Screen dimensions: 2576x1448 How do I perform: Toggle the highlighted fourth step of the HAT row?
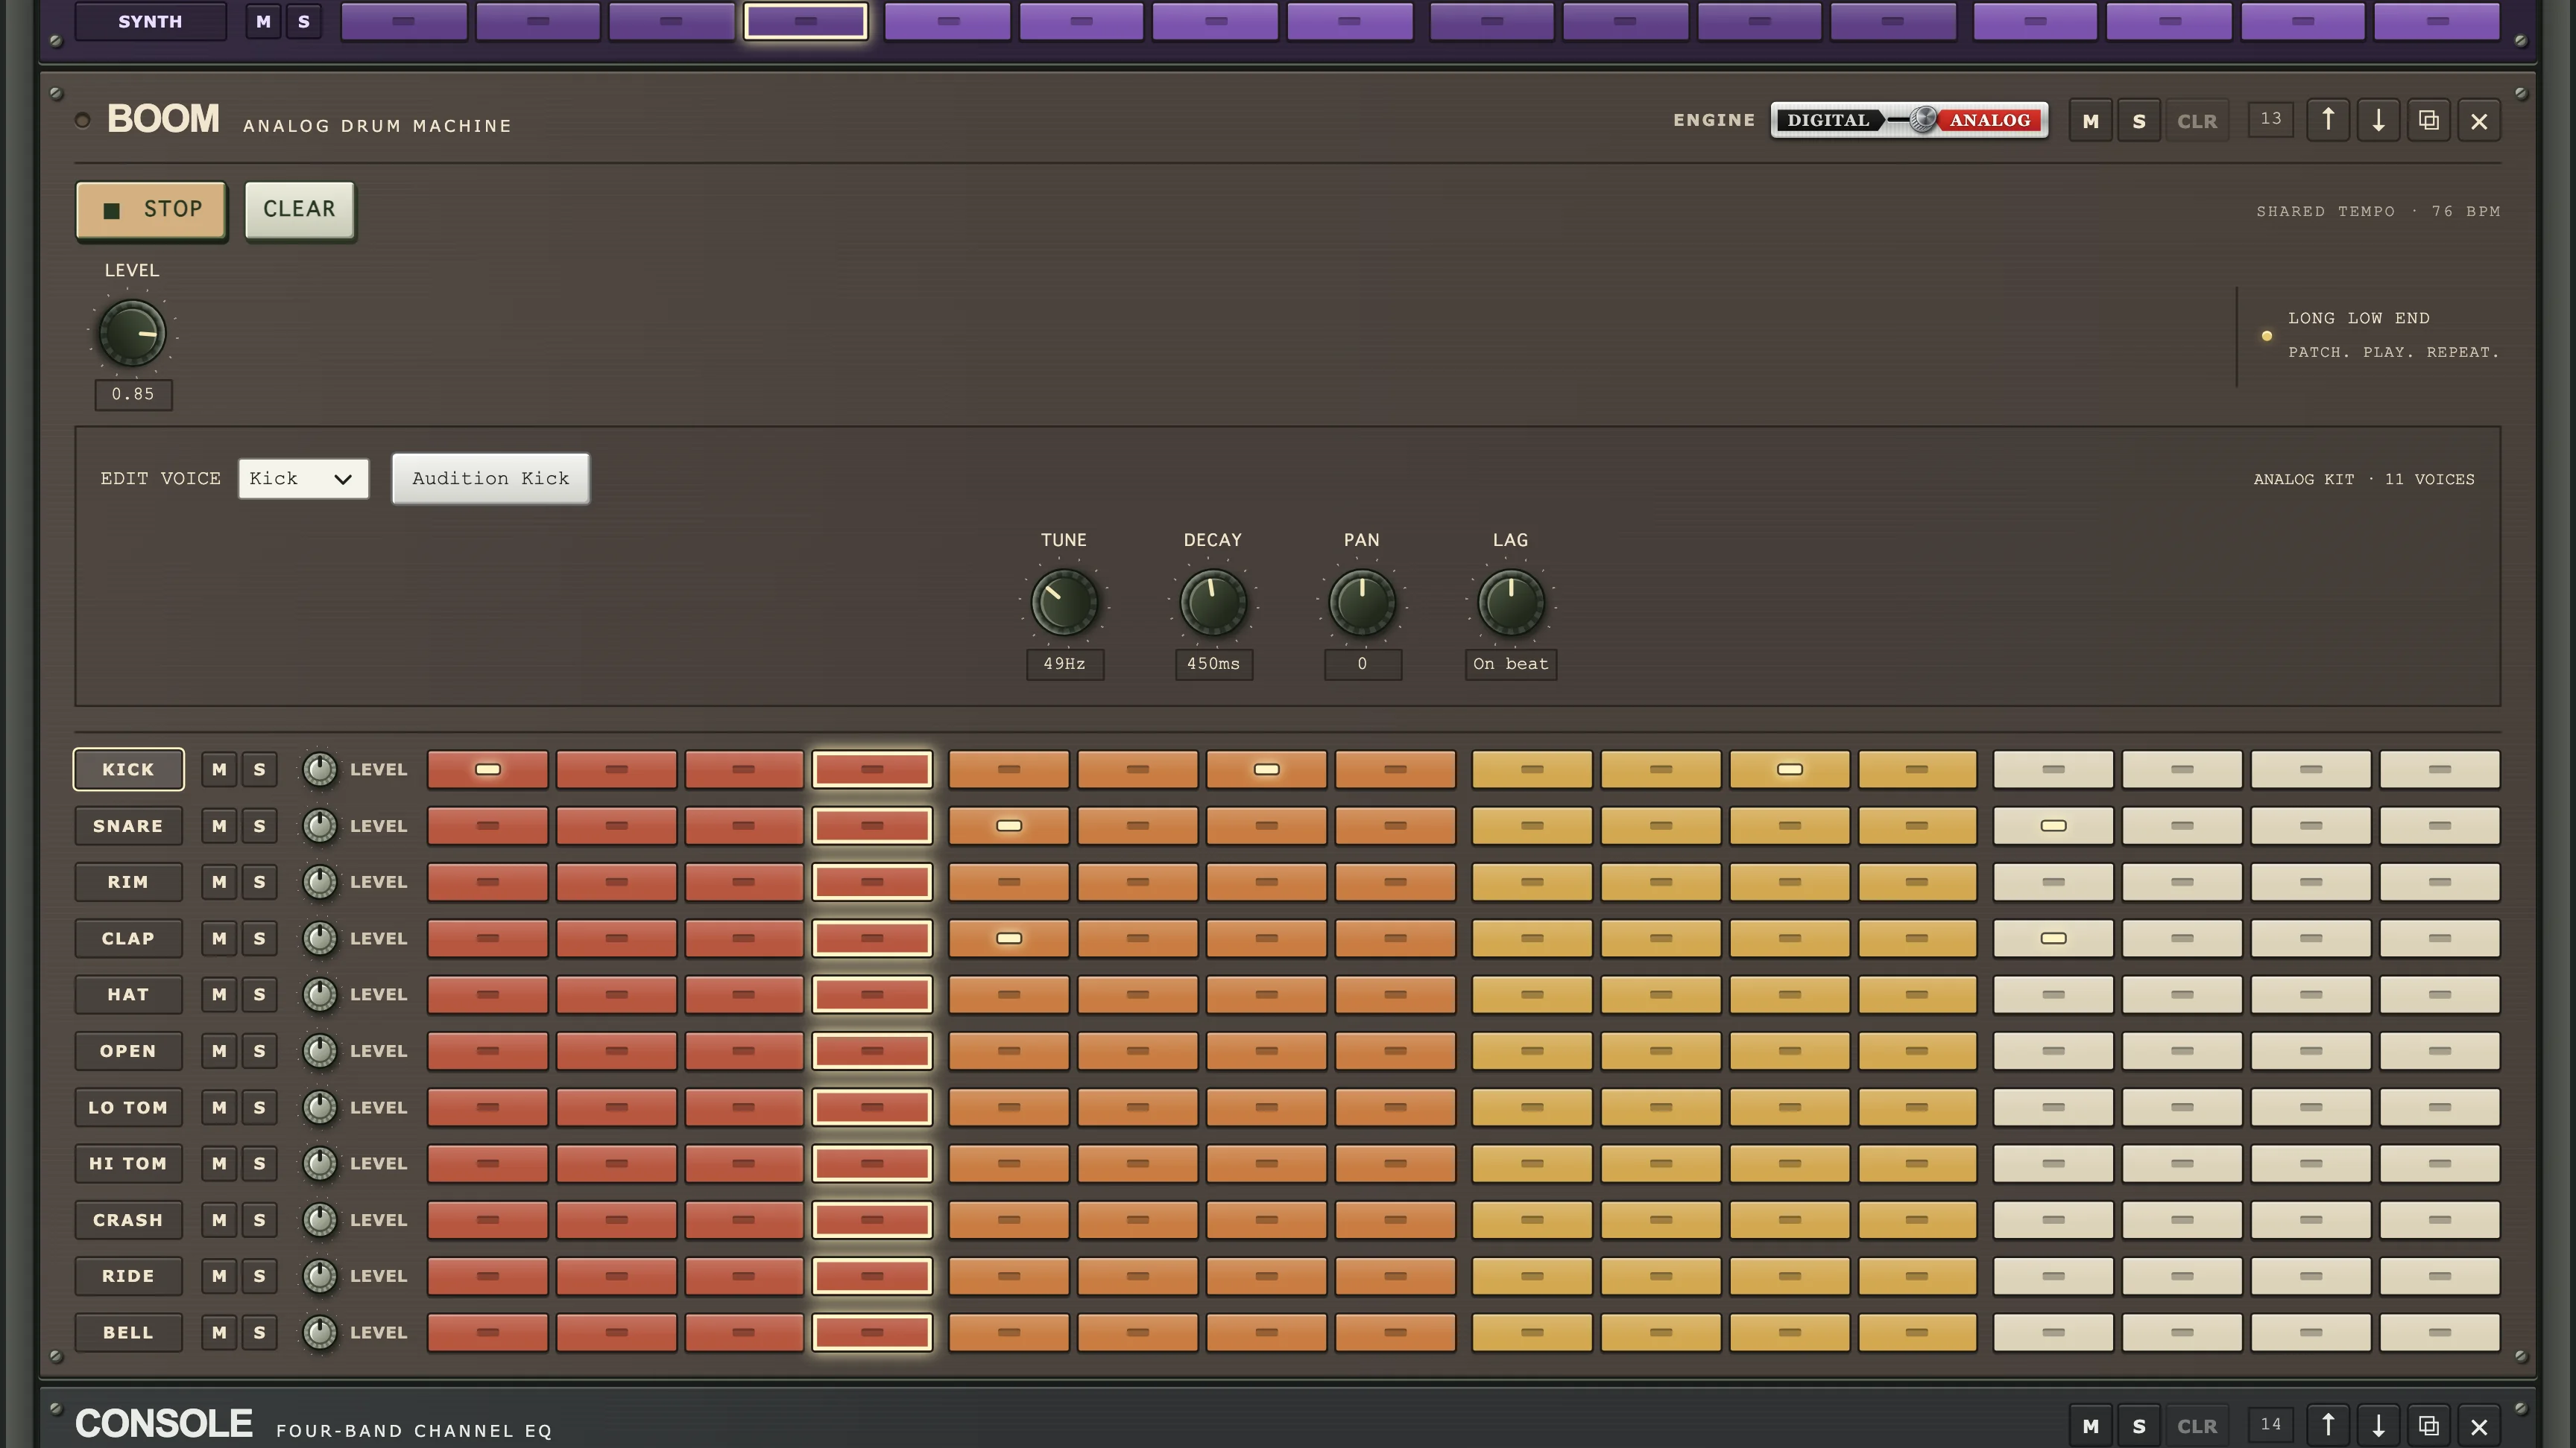pyautogui.click(x=872, y=994)
